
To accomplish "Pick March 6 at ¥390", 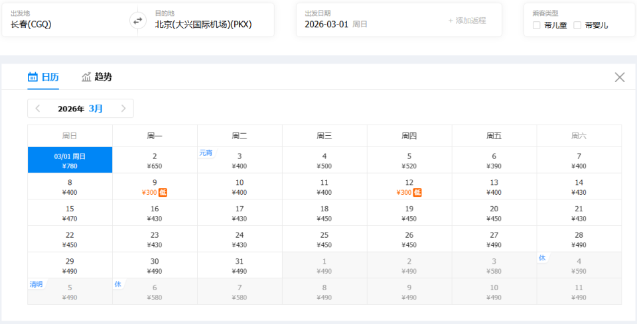I will pos(494,160).
